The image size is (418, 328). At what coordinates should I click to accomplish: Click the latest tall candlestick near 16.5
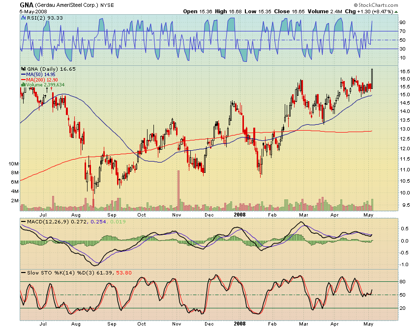(372, 79)
